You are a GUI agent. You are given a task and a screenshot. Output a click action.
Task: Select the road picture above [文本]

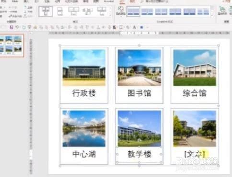[195, 129]
